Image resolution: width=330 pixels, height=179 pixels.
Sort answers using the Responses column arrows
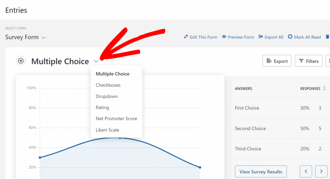pos(324,88)
